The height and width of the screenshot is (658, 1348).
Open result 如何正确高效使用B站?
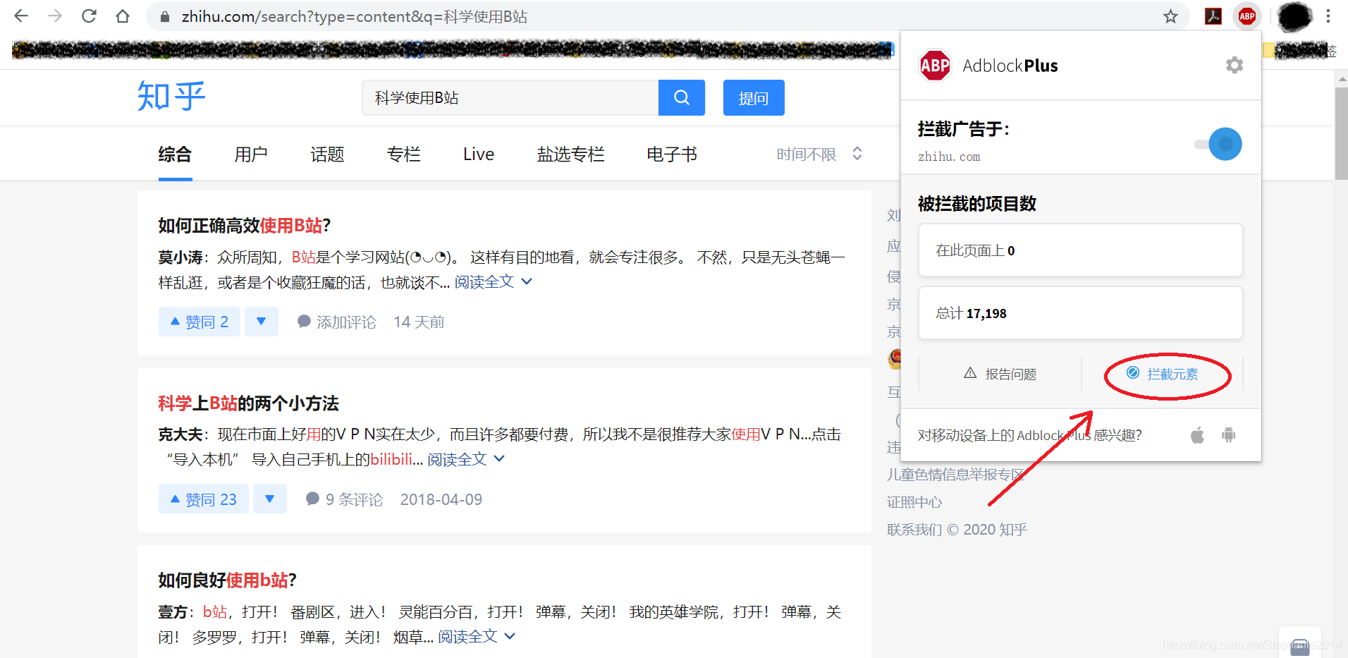244,226
